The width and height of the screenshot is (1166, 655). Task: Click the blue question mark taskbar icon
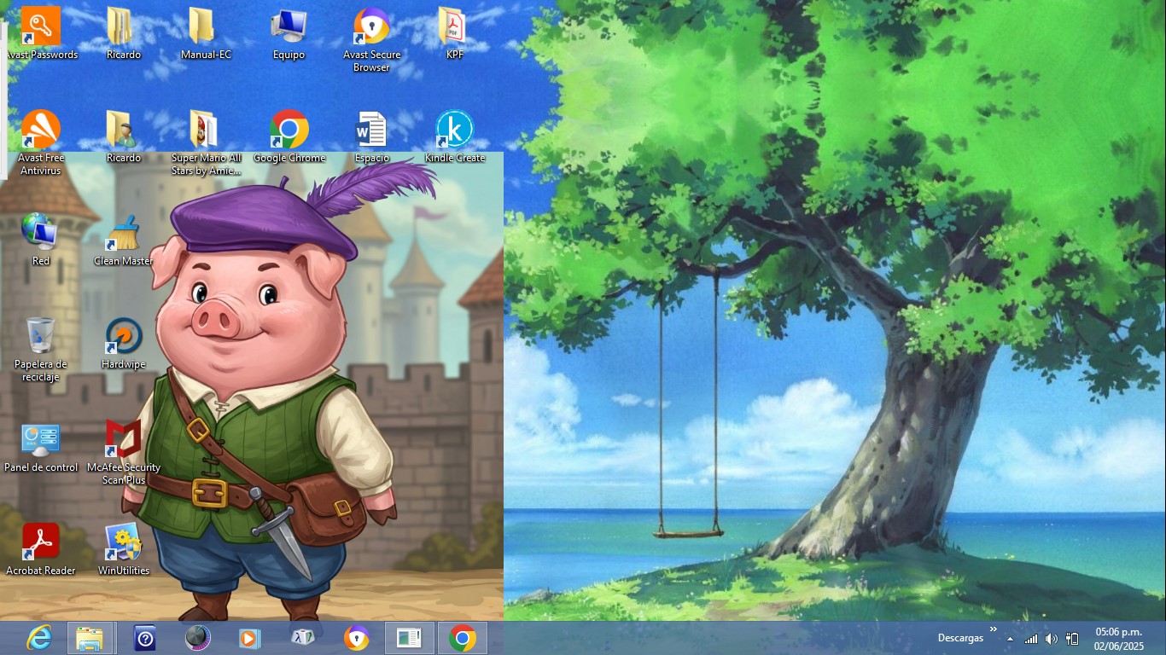[x=145, y=638]
